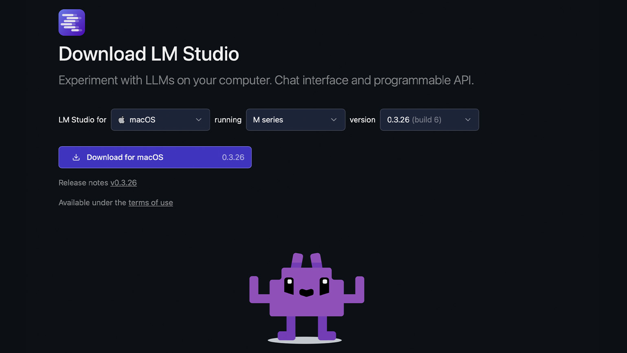This screenshot has height=353, width=627.
Task: Click the 'Release notes' text
Action: [x=83, y=183]
